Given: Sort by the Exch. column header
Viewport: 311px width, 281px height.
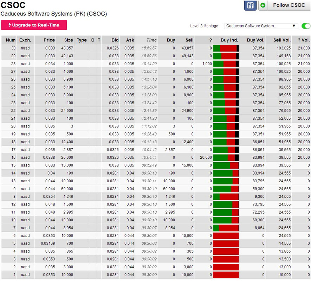Looking at the screenshot, I should [25, 40].
